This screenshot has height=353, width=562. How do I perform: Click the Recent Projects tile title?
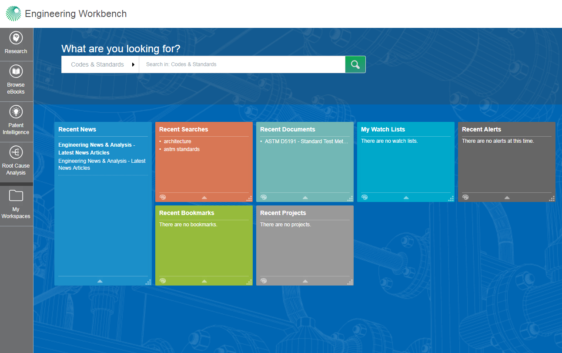point(283,213)
